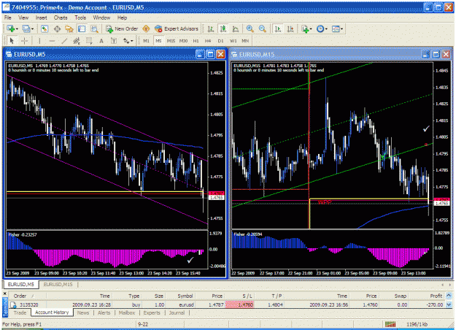Switch chart to M30 timeframe
456x330 pixels.
[x=183, y=41]
